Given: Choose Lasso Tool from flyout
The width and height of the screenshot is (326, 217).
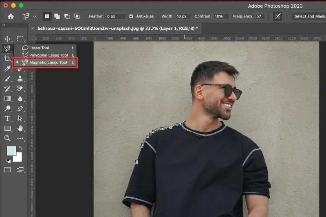Looking at the screenshot, I should coord(45,48).
